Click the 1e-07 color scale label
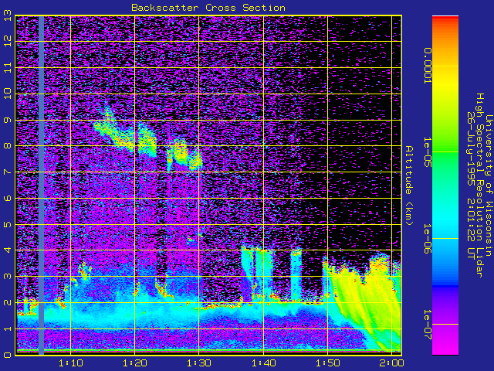 pos(428,325)
